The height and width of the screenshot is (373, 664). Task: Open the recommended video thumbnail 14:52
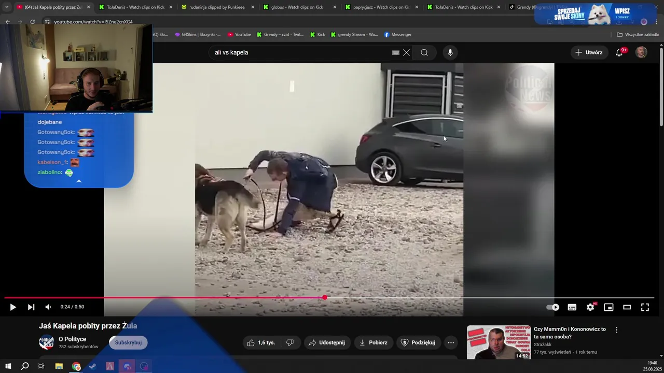(499, 342)
